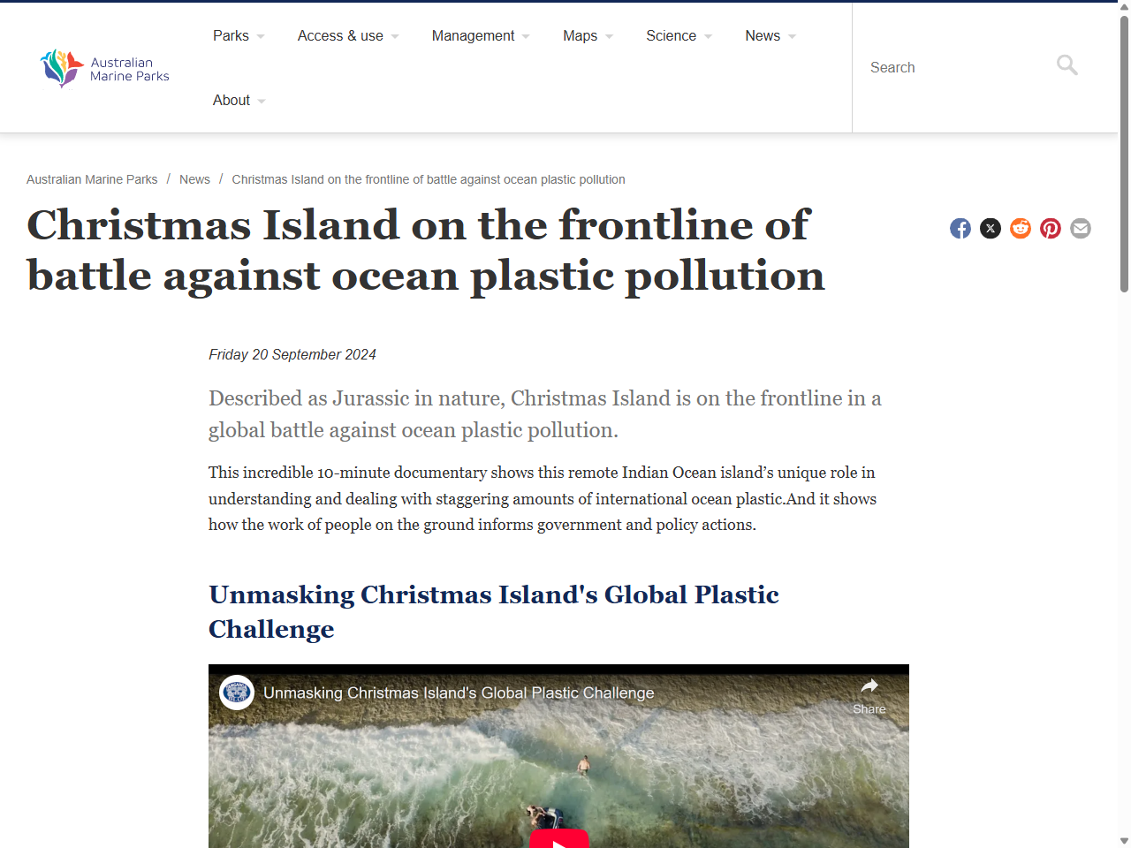Share the article on Facebook
The image size is (1131, 848).
click(960, 228)
